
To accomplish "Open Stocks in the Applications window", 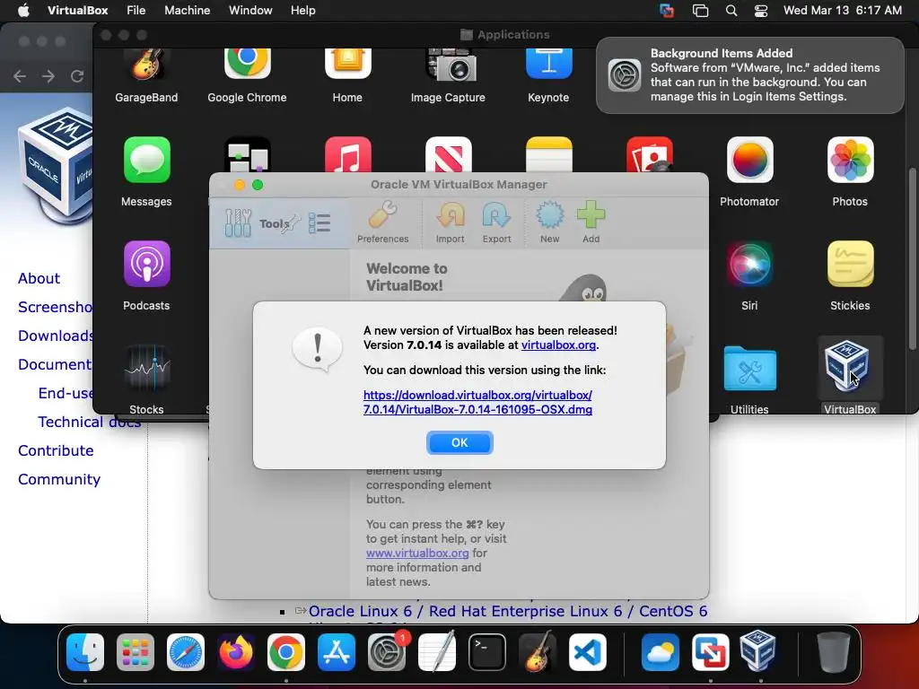I will coord(146,378).
